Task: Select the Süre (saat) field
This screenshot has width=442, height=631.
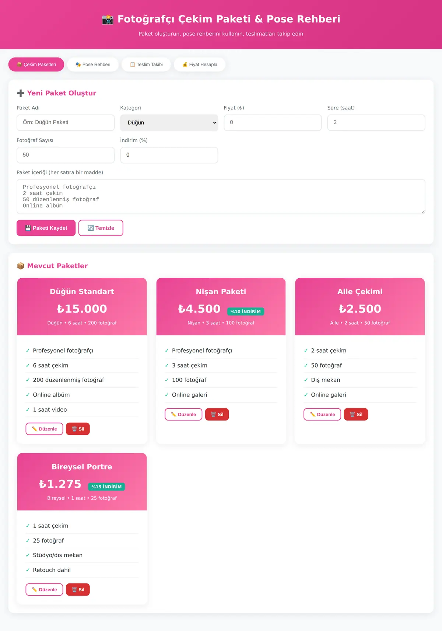Action: (376, 122)
